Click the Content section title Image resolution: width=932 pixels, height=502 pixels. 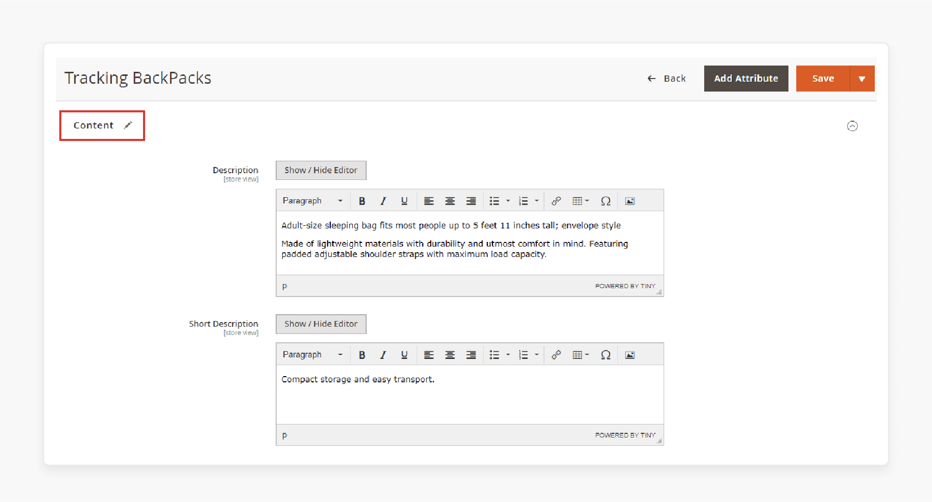(x=93, y=125)
